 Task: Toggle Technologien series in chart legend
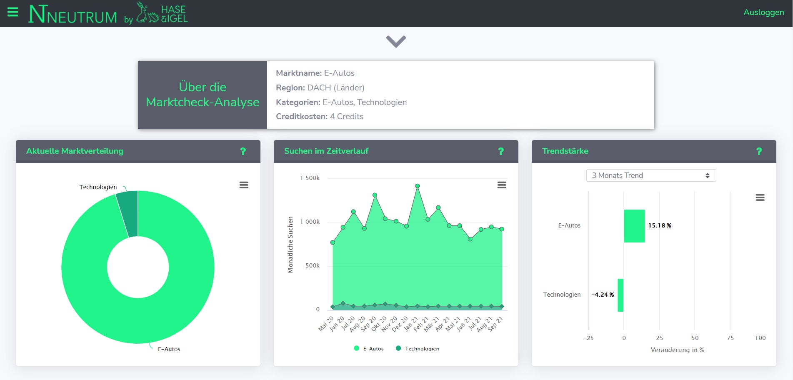coord(417,348)
